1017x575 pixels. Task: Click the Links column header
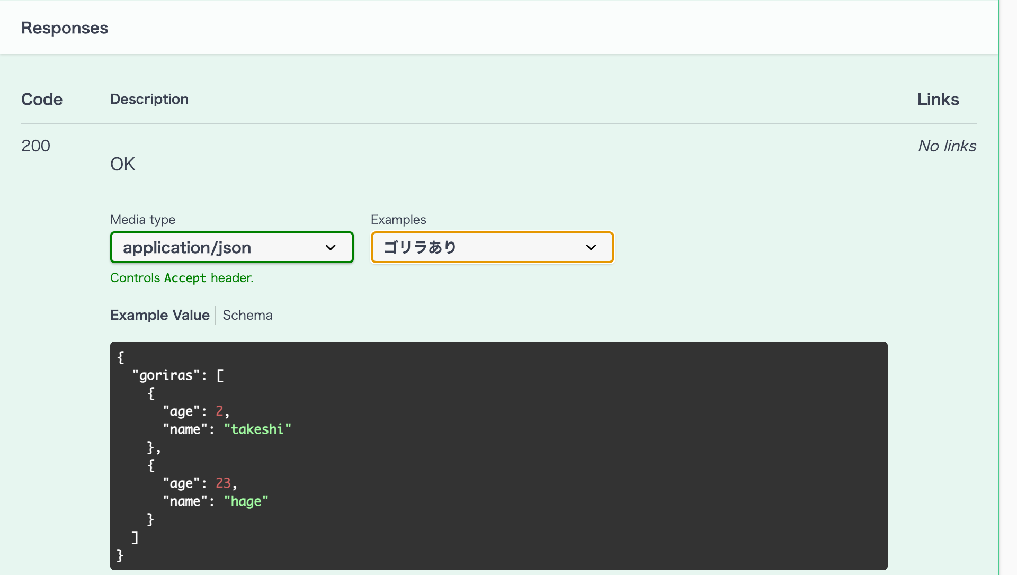click(x=938, y=99)
